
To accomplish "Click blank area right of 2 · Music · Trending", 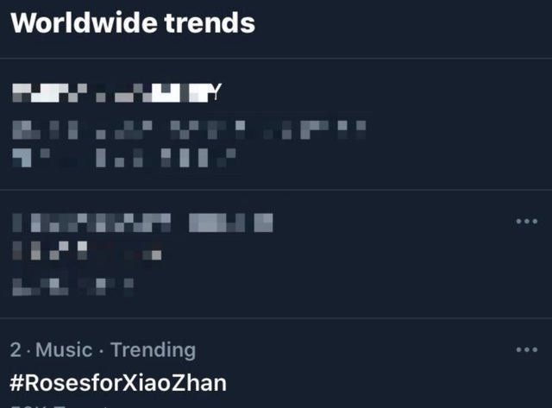I will [345, 350].
